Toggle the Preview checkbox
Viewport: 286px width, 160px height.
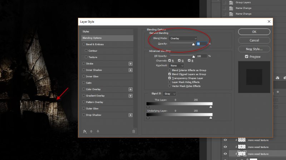[247, 57]
